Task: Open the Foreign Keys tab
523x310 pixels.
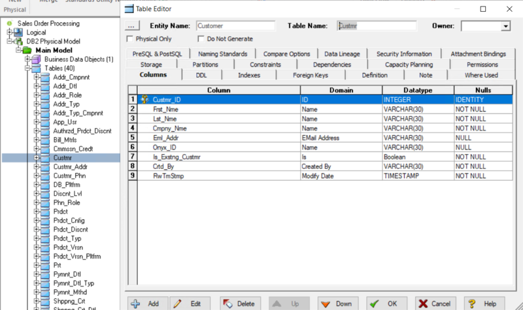Action: pos(311,75)
